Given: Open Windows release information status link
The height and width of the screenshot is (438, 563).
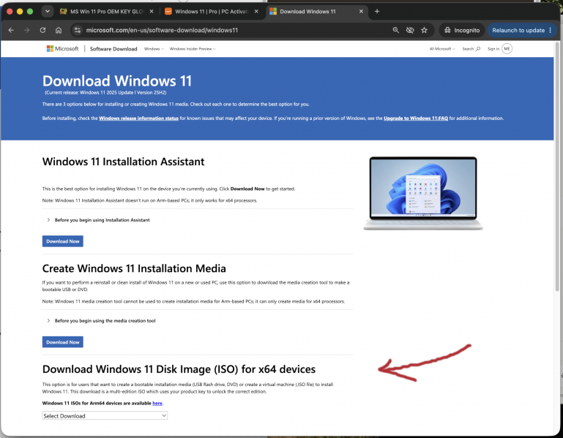Looking at the screenshot, I should (x=138, y=118).
